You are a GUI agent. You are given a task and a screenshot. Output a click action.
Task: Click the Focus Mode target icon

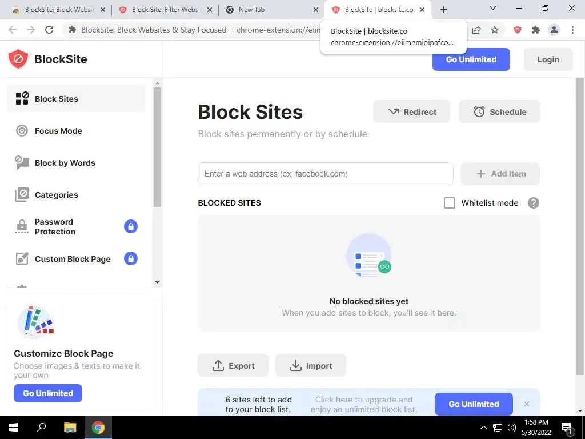pyautogui.click(x=22, y=131)
